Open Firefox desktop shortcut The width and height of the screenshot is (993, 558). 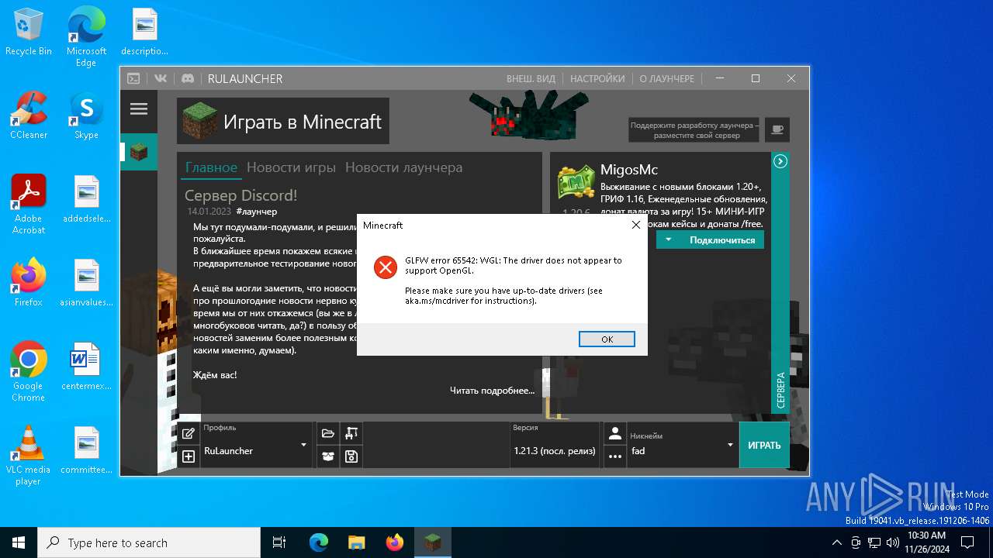28,283
